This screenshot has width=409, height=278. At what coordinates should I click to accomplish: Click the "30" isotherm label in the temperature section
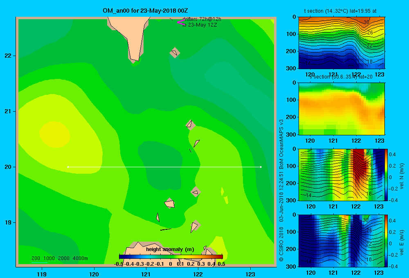coord(366,22)
